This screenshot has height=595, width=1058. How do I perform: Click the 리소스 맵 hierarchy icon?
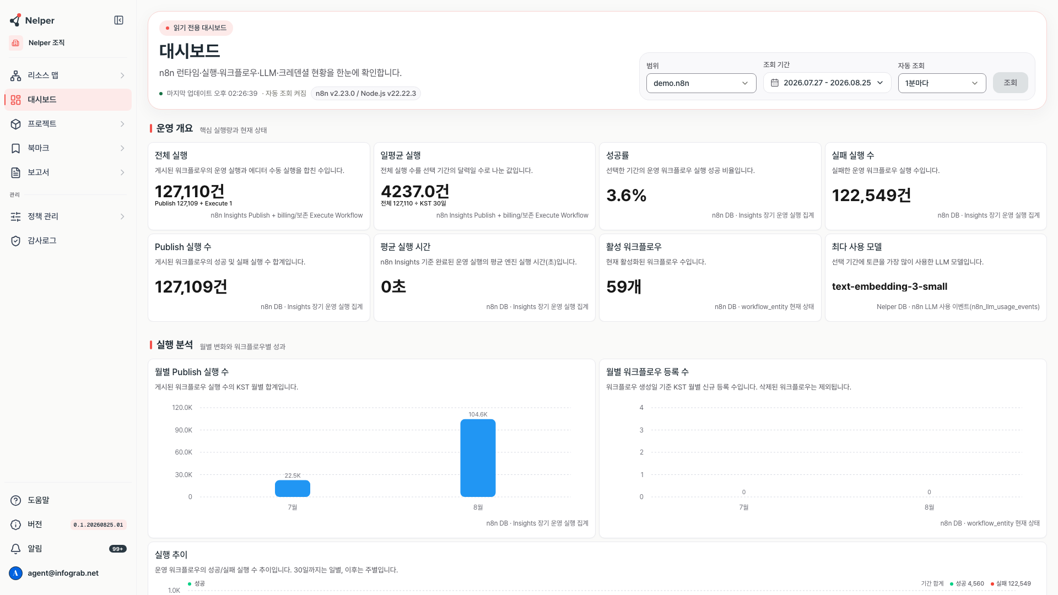tap(16, 75)
